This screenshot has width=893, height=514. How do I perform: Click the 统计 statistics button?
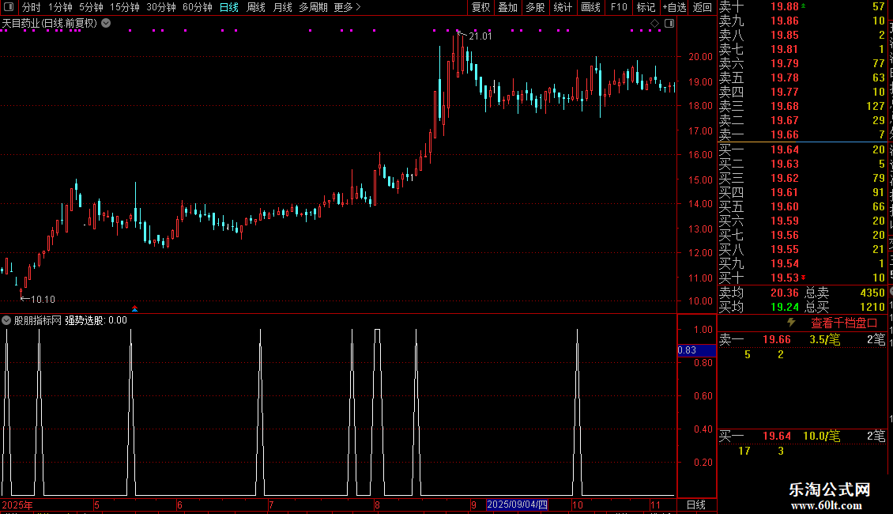pos(563,7)
